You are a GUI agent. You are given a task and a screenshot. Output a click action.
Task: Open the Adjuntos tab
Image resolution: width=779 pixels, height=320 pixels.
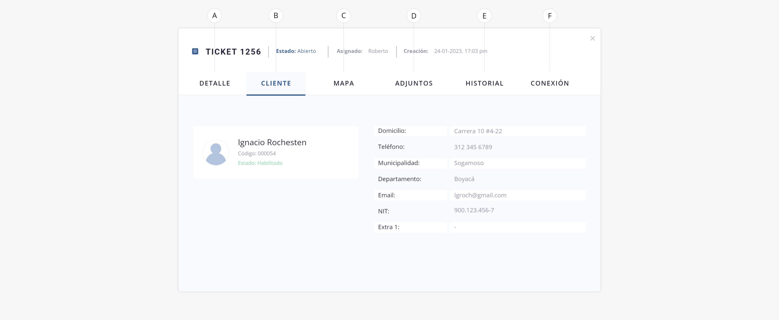414,83
